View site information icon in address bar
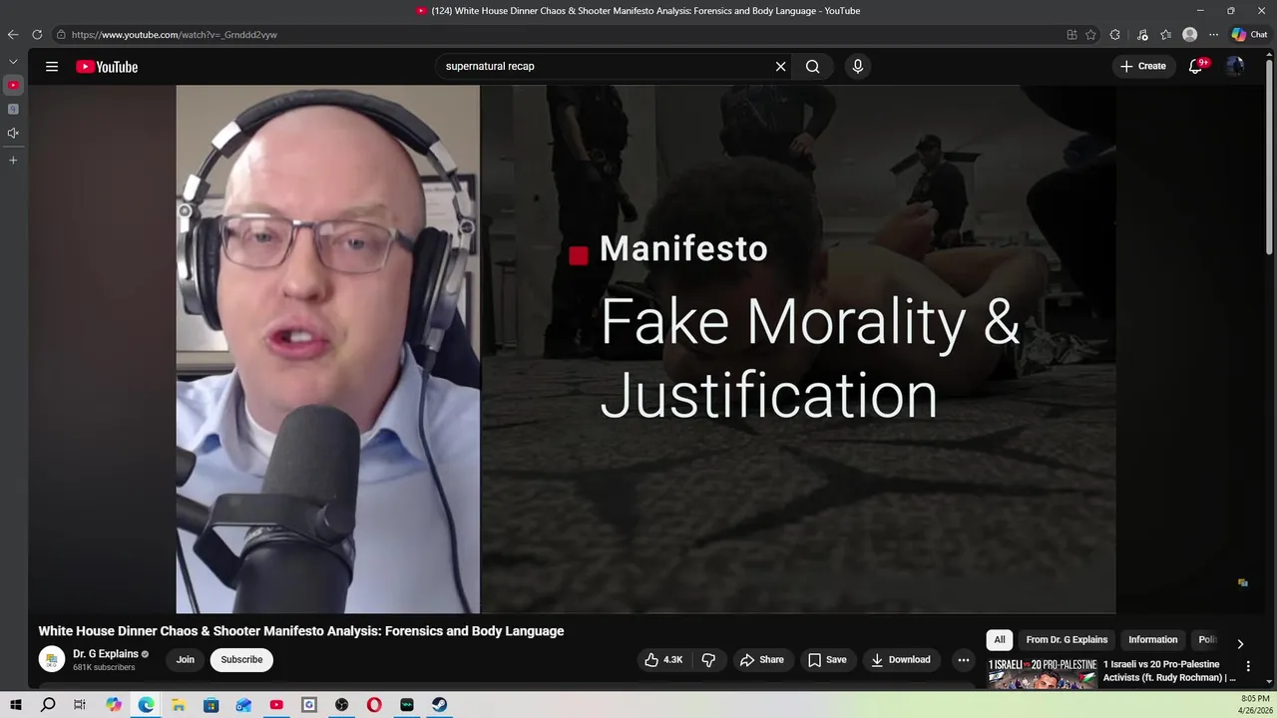Image resolution: width=1277 pixels, height=718 pixels. pos(61,35)
